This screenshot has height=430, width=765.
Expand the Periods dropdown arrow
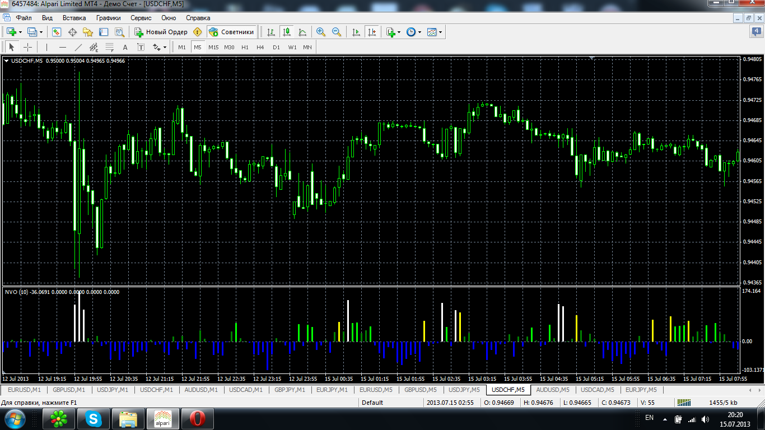pyautogui.click(x=419, y=32)
